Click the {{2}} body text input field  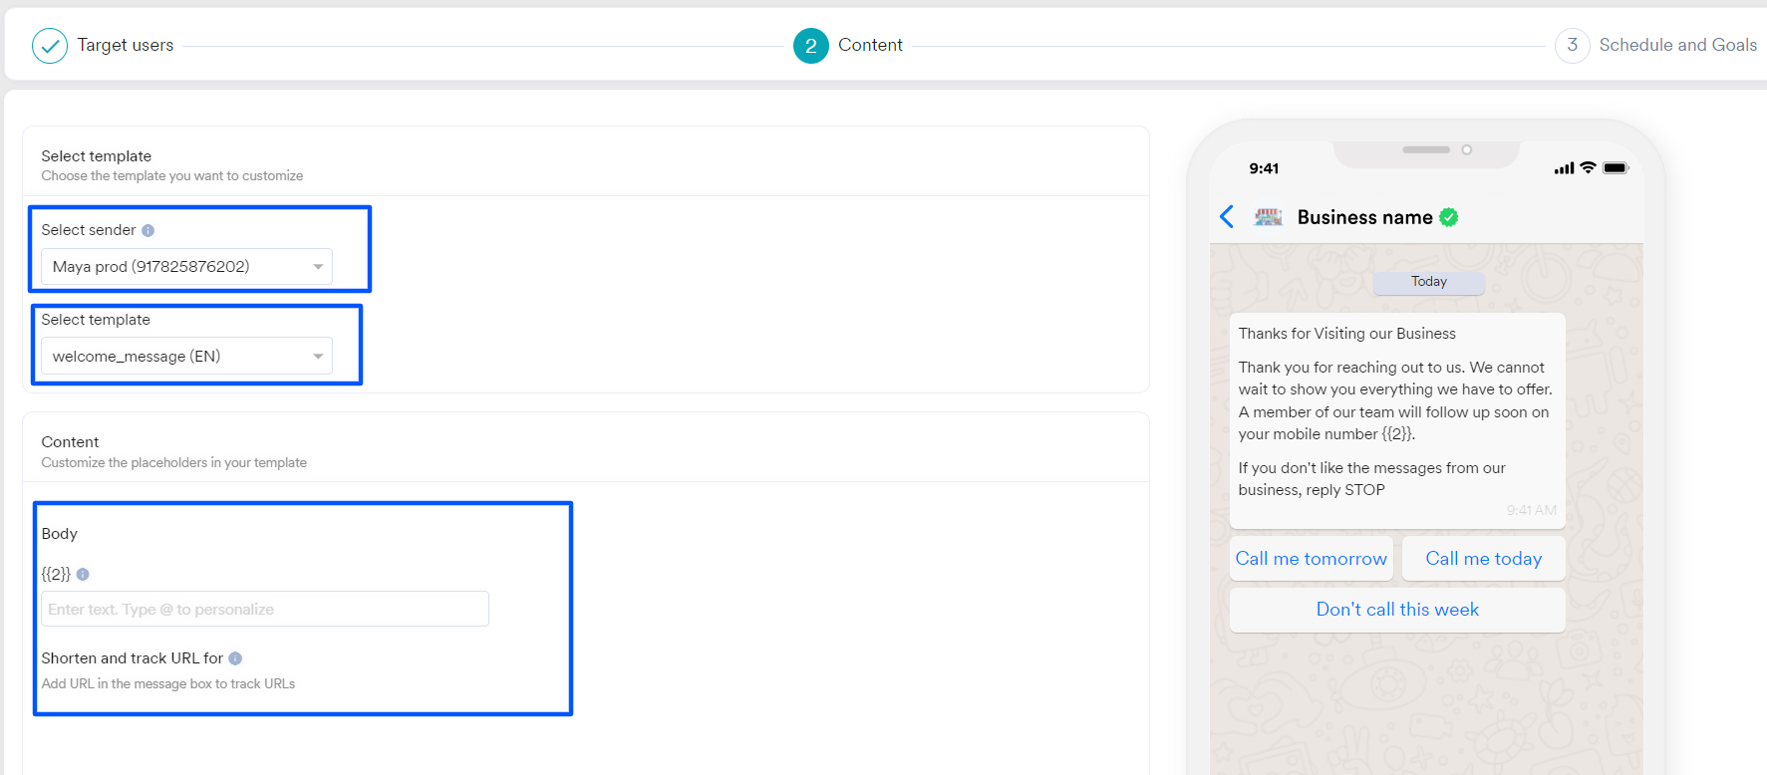pyautogui.click(x=265, y=610)
